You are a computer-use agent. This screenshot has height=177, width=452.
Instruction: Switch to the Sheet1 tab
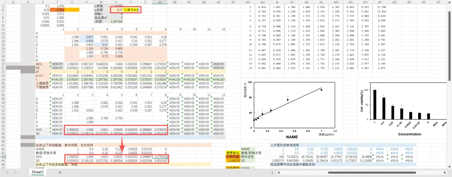click(x=38, y=172)
